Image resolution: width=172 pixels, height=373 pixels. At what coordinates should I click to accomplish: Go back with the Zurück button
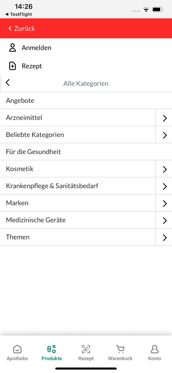[22, 28]
